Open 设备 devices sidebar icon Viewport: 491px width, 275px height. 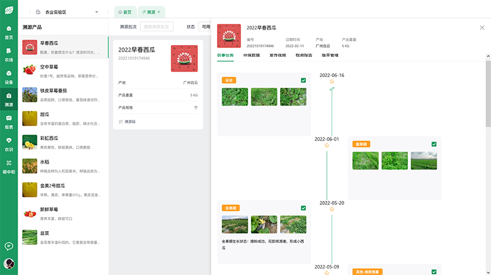tap(8, 77)
